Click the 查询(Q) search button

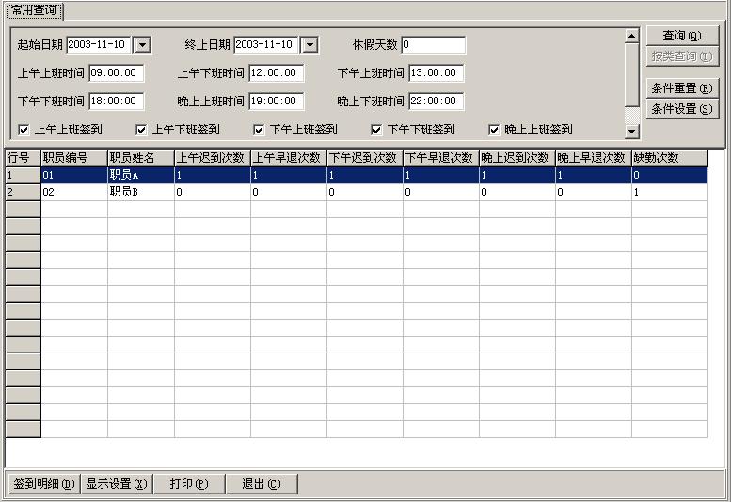682,36
